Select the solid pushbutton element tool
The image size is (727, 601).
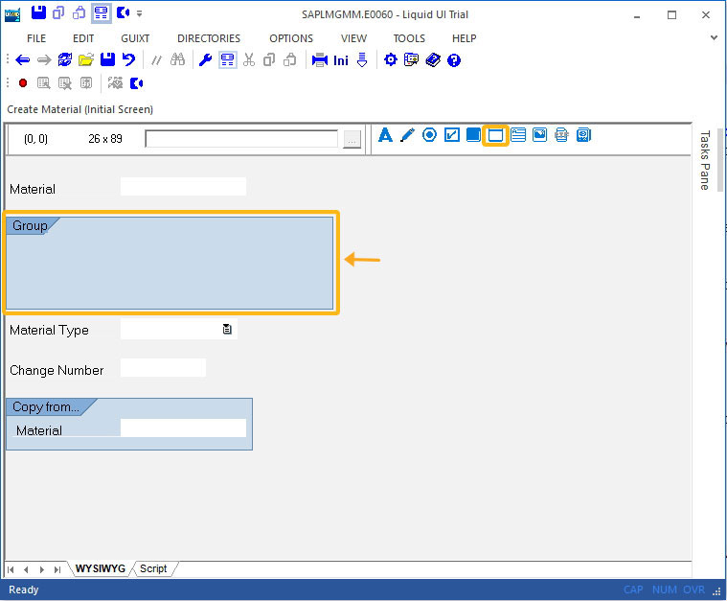click(473, 135)
